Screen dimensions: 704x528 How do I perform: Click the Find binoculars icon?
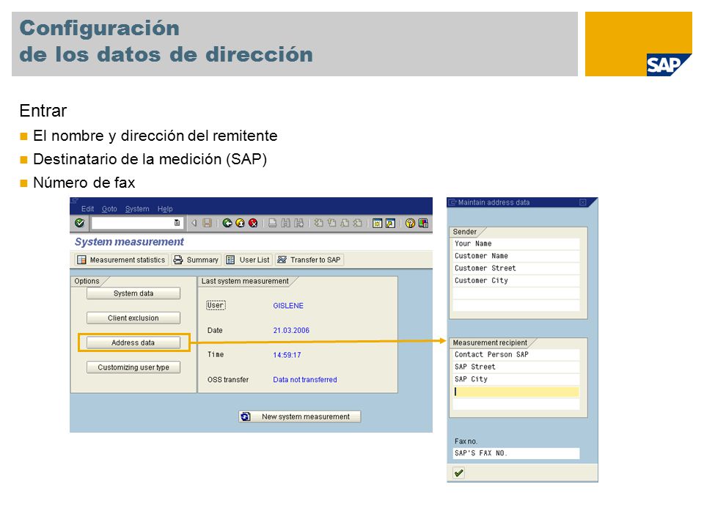[x=285, y=223]
